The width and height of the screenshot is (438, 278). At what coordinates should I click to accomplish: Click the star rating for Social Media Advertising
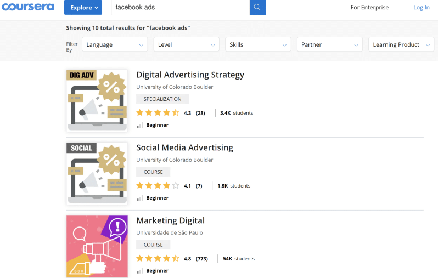(158, 186)
